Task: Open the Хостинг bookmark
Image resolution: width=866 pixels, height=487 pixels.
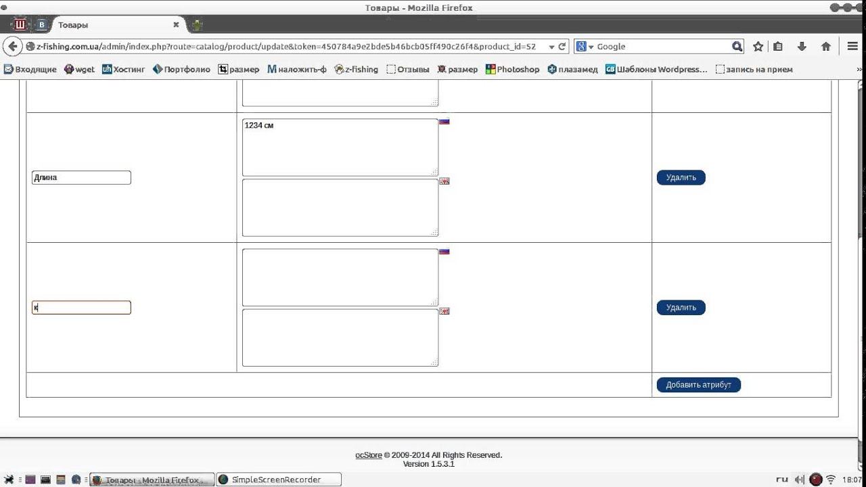Action: point(124,69)
